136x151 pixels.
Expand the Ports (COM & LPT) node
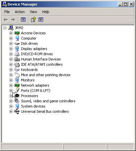tap(11, 91)
